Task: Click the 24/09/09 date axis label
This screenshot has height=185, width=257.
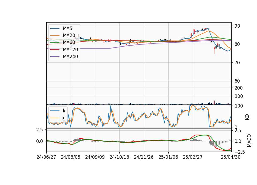Action: [x=95, y=157]
